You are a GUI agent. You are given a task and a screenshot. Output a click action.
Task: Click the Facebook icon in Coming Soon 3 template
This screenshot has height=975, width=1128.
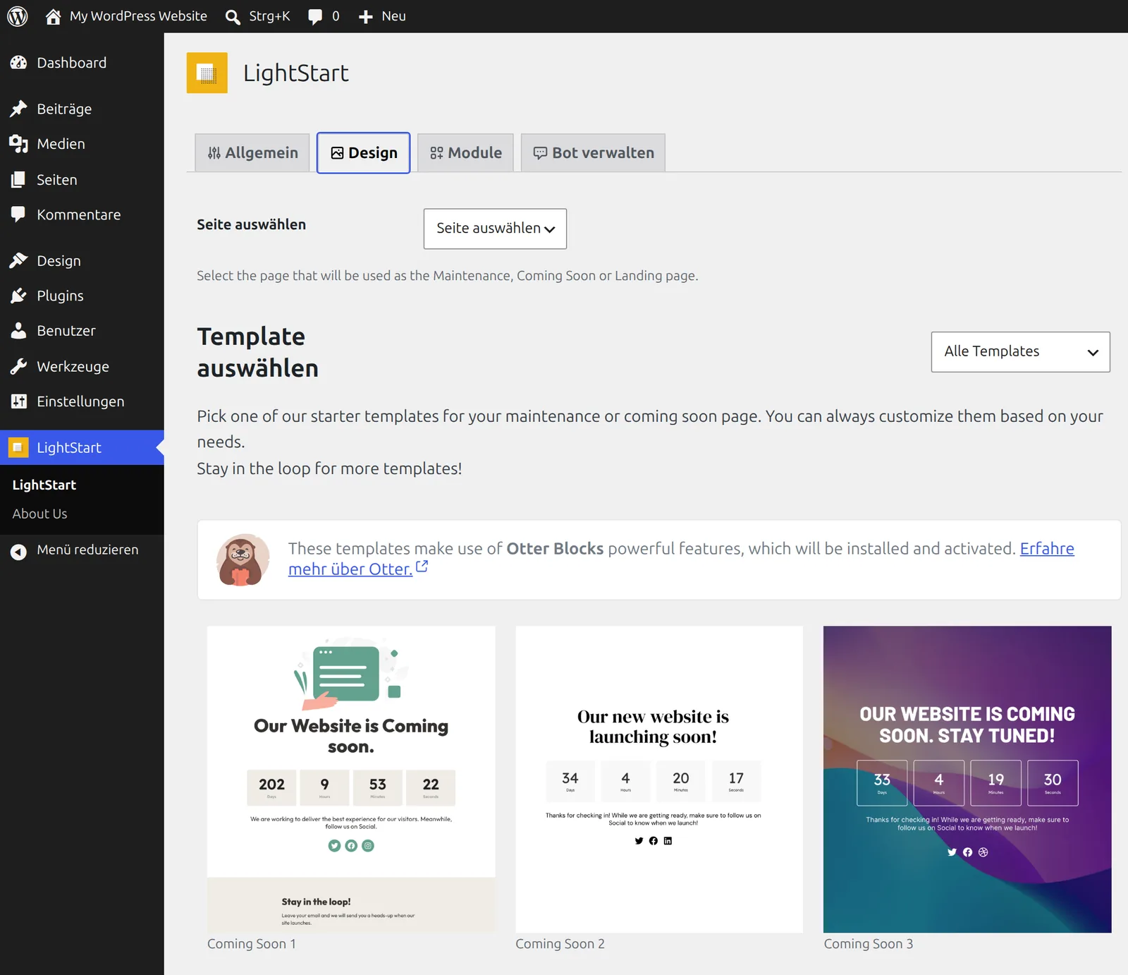pos(967,852)
